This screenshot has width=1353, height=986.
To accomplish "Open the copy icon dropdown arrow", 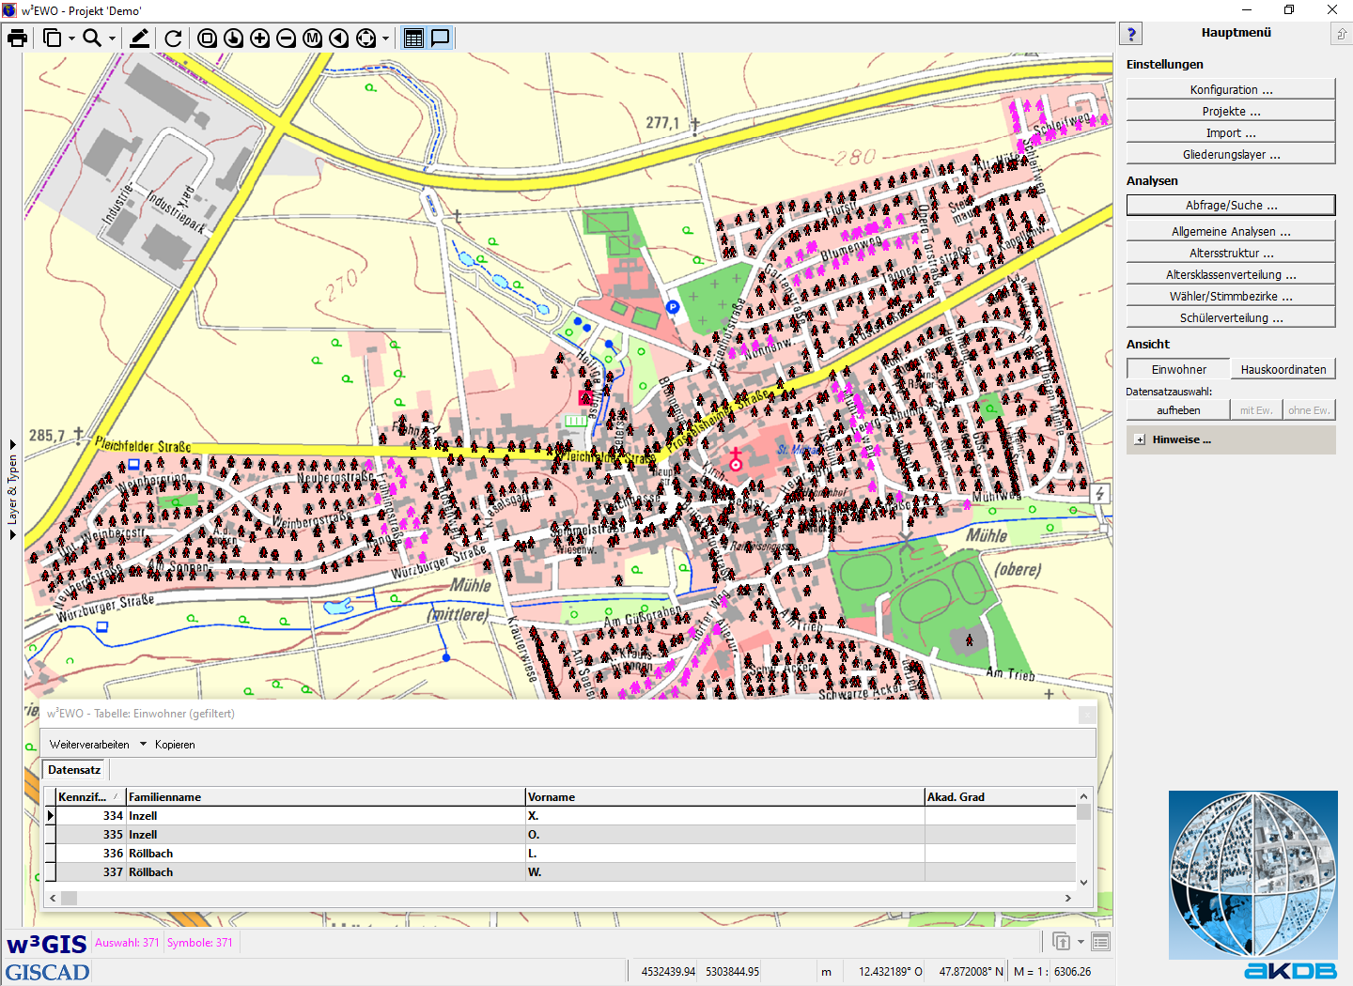I will (x=71, y=39).
